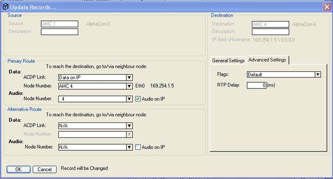Open the Primary Route ACDP Link dropdown
This screenshot has width=333, height=179.
click(129, 77)
